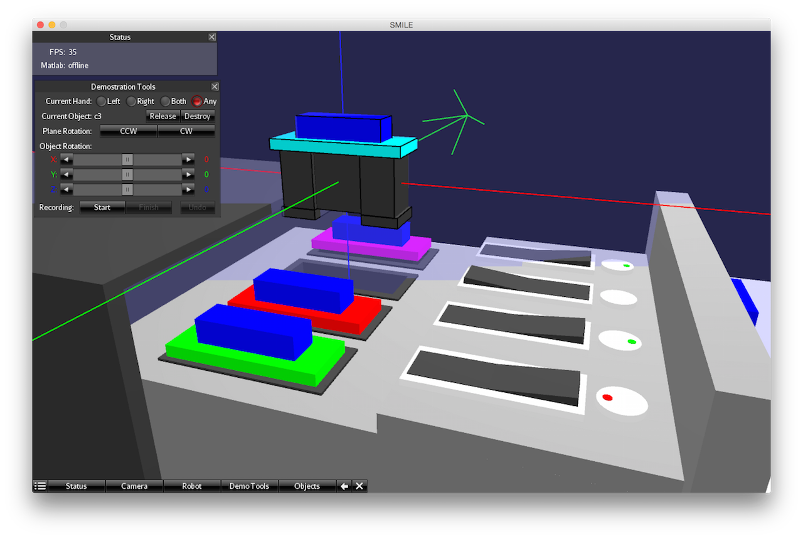Click the X rotation slider handle
This screenshot has height=539, width=803.
click(x=127, y=159)
